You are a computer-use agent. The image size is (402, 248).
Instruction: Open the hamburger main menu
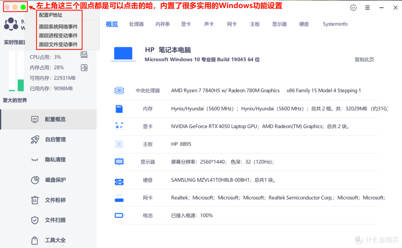click(367, 8)
